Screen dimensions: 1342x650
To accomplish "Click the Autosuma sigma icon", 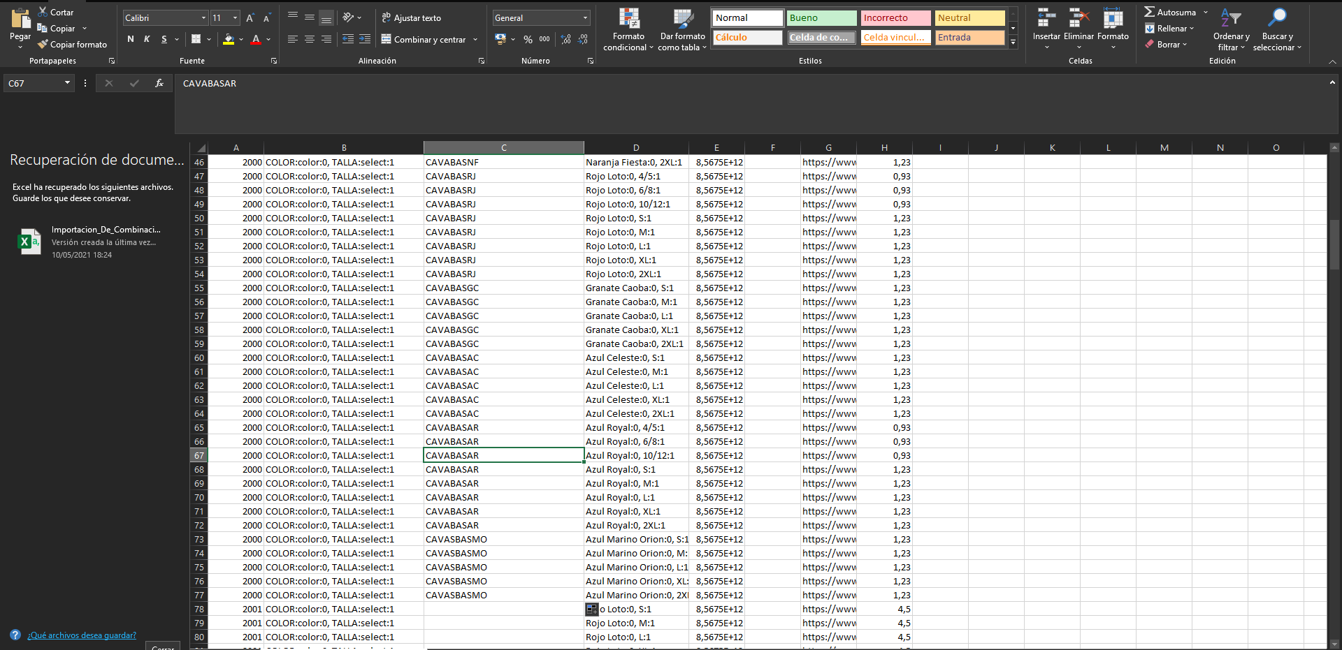I will pyautogui.click(x=1150, y=12).
